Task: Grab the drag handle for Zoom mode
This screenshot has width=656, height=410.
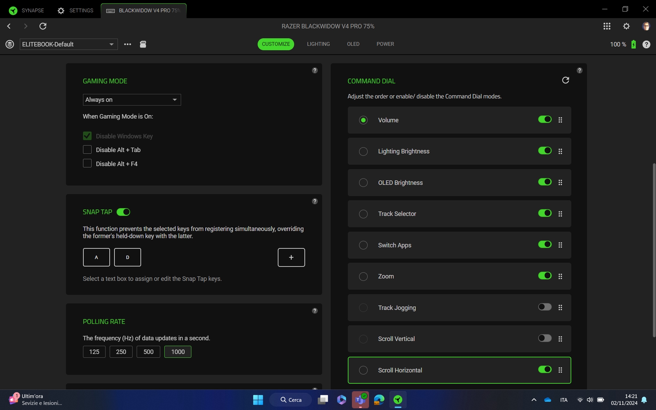Action: click(560, 276)
